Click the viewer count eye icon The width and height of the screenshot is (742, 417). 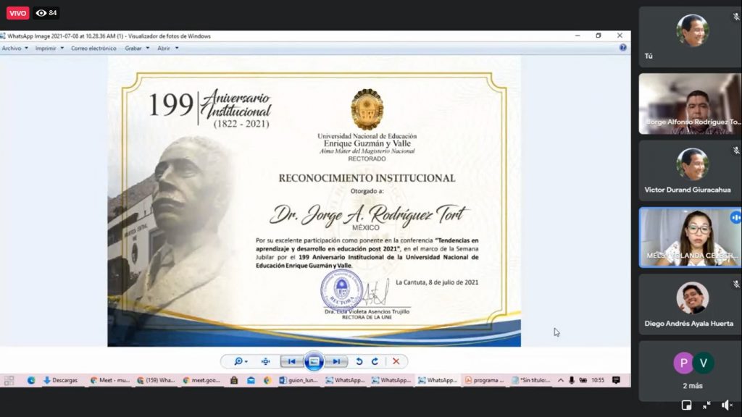(x=41, y=13)
